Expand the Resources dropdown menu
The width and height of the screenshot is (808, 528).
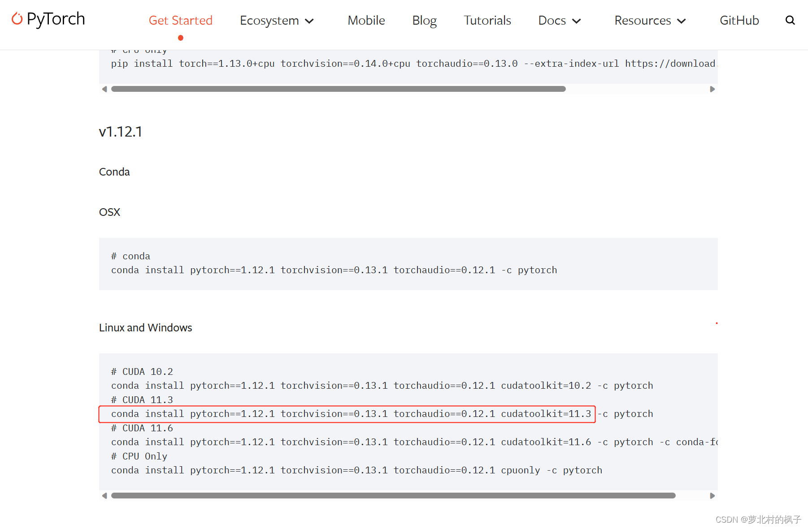[650, 21]
